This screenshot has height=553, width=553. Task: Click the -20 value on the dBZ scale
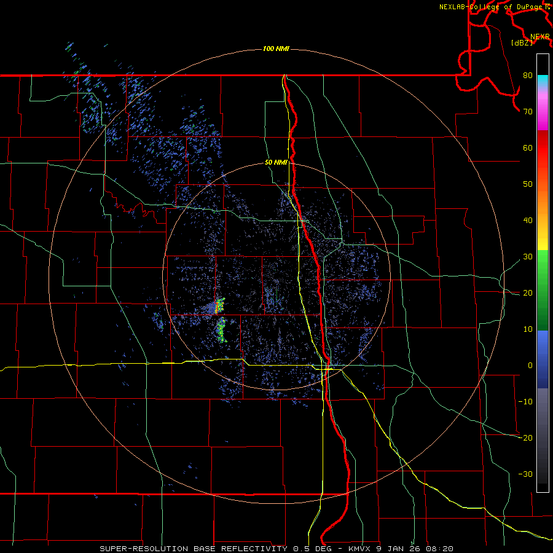point(525,438)
